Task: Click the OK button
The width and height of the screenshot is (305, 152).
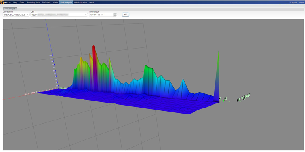Action: tap(126, 15)
